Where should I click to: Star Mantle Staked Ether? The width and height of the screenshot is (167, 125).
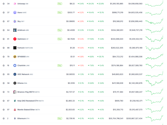click(4, 109)
